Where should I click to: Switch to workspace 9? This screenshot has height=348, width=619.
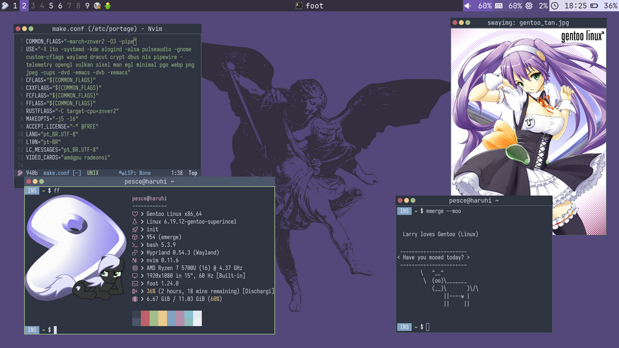point(87,6)
